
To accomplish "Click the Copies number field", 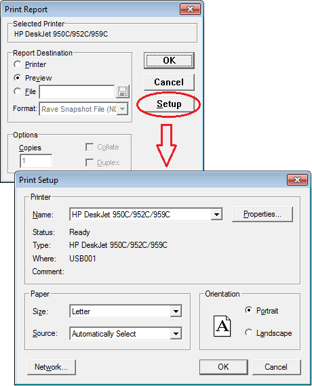I will click(36, 161).
